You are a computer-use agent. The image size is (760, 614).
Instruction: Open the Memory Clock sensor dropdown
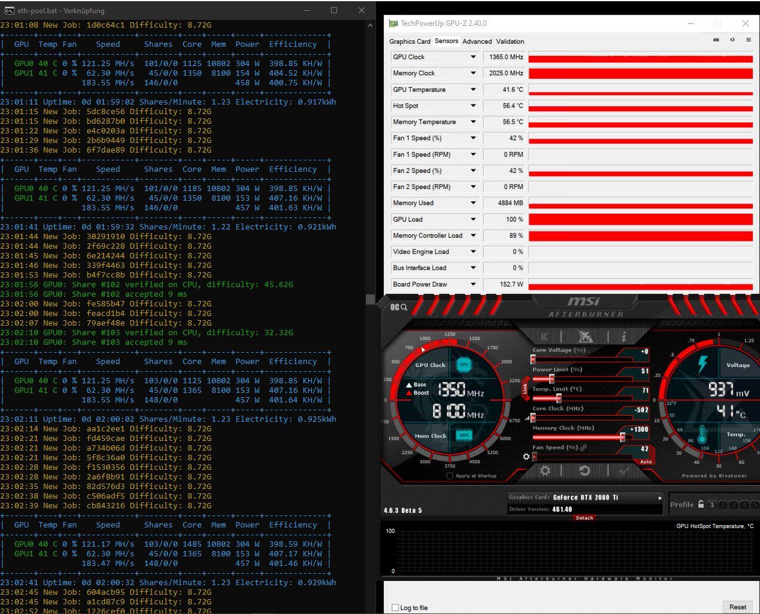point(473,73)
